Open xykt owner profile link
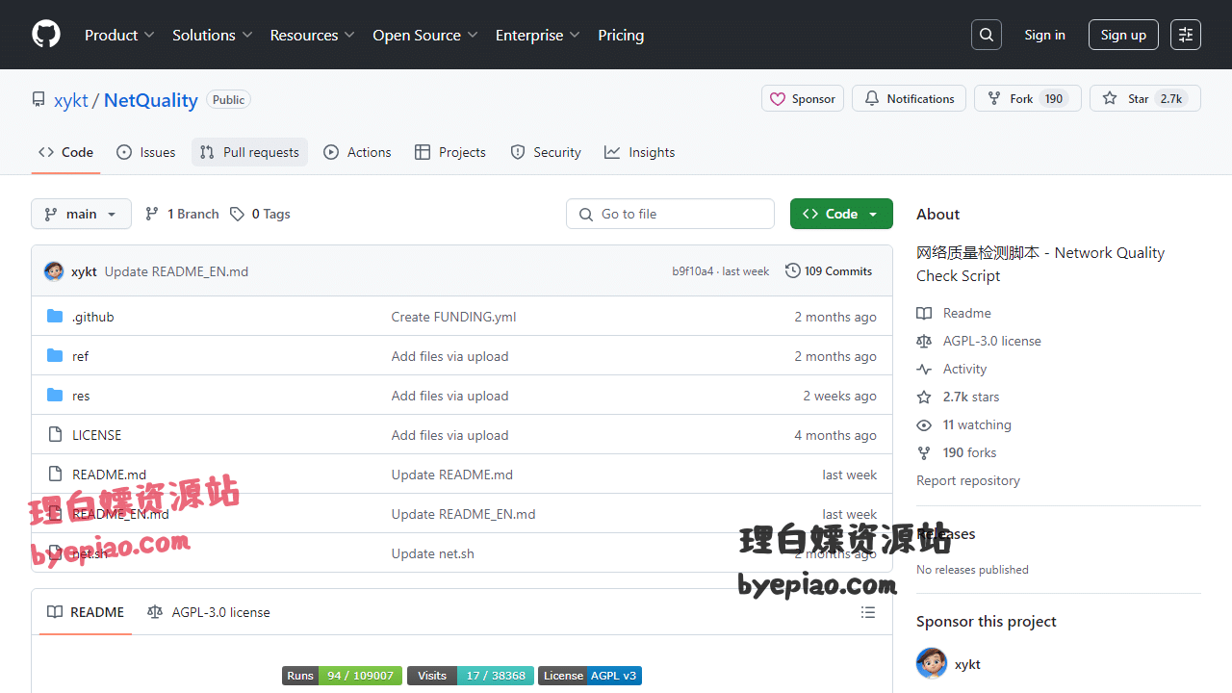This screenshot has width=1232, height=693. (x=71, y=100)
